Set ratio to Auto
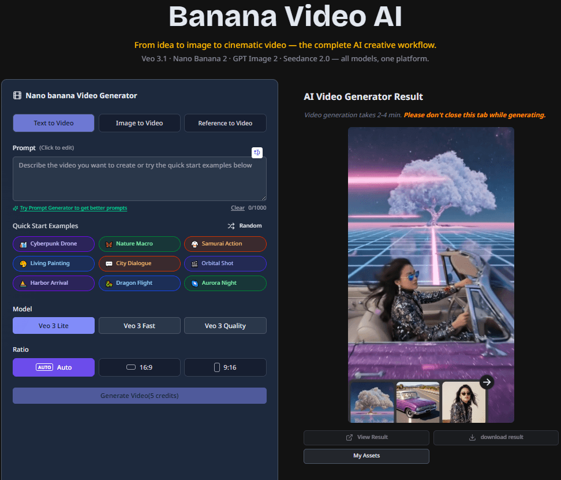Screen dimensions: 561x480 54,367
